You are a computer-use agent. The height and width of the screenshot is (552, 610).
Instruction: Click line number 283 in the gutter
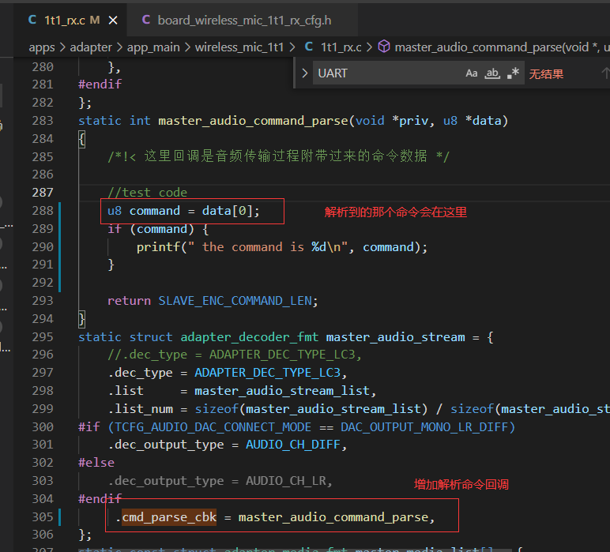point(43,121)
